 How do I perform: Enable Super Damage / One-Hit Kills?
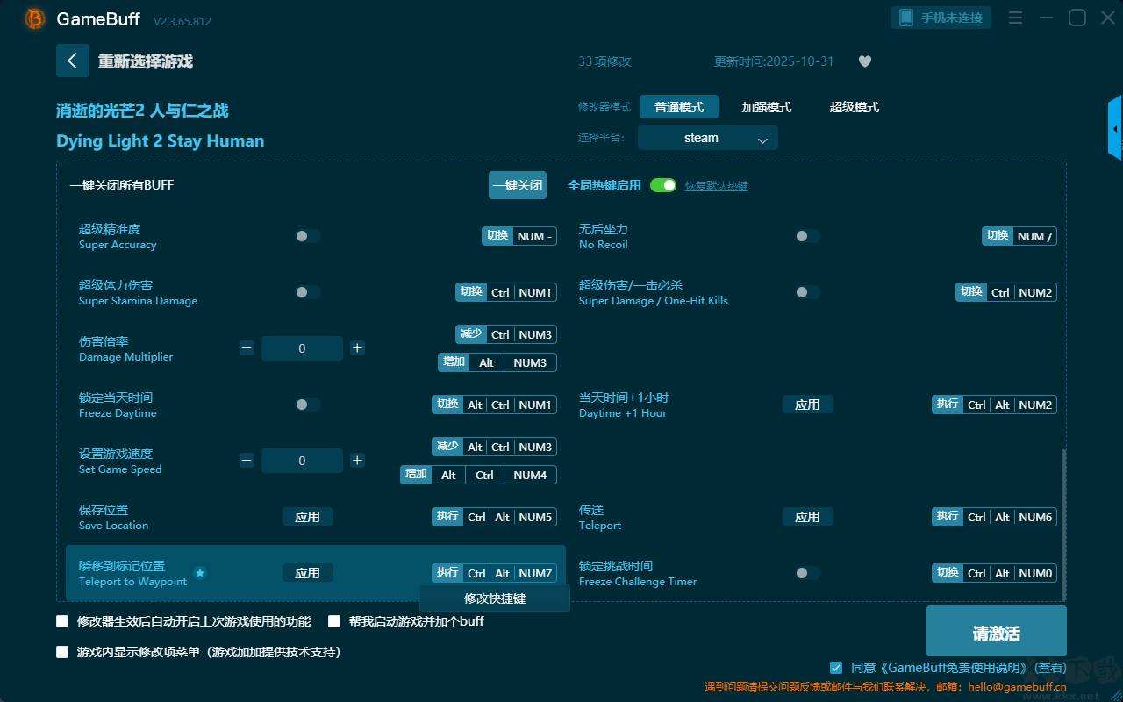click(808, 292)
